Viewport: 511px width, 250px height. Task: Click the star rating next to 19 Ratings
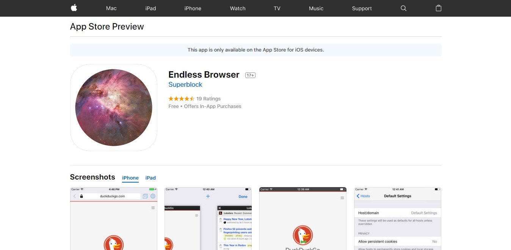coord(182,99)
